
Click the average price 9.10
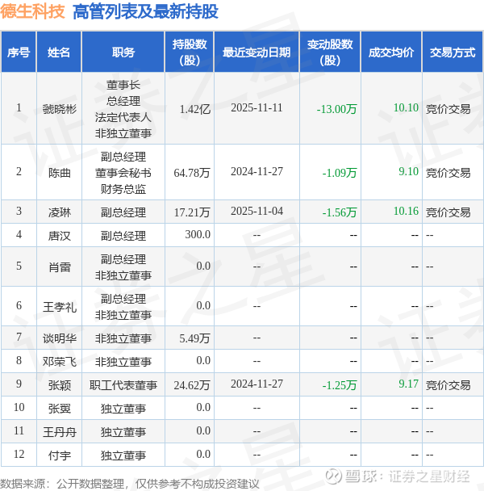coord(409,171)
